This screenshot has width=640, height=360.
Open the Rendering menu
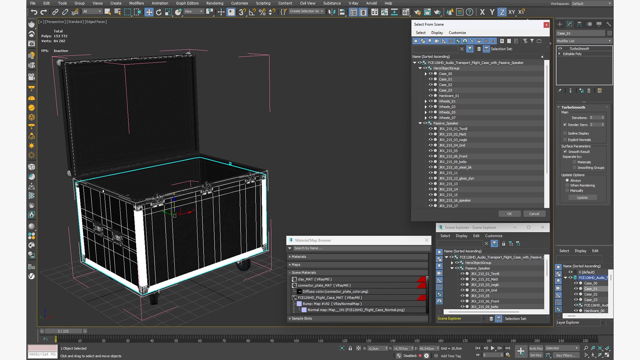(x=215, y=3)
